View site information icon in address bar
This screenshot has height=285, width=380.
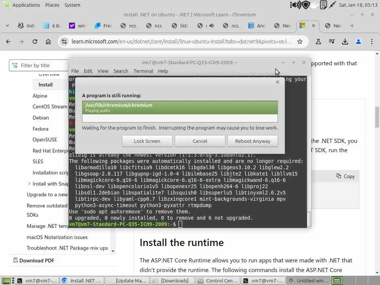click(64, 42)
